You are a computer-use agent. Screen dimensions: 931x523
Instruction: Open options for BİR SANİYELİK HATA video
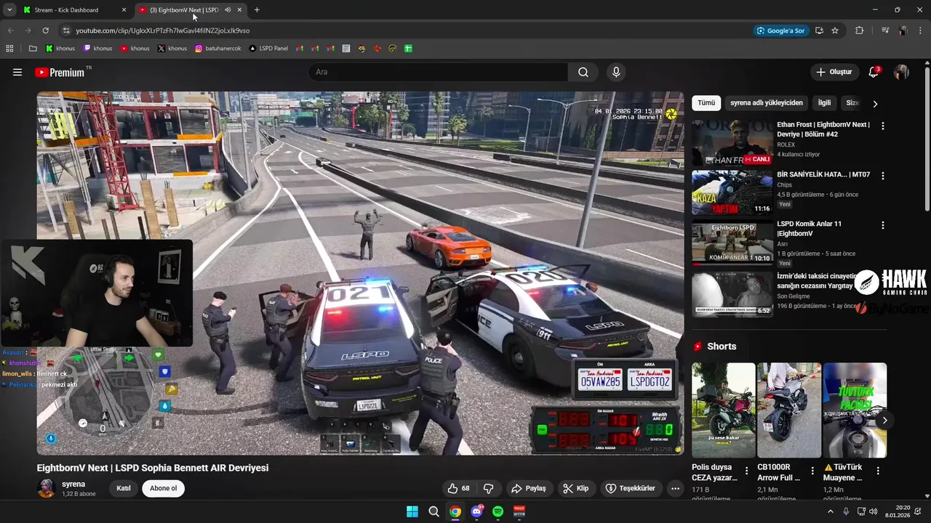point(883,176)
